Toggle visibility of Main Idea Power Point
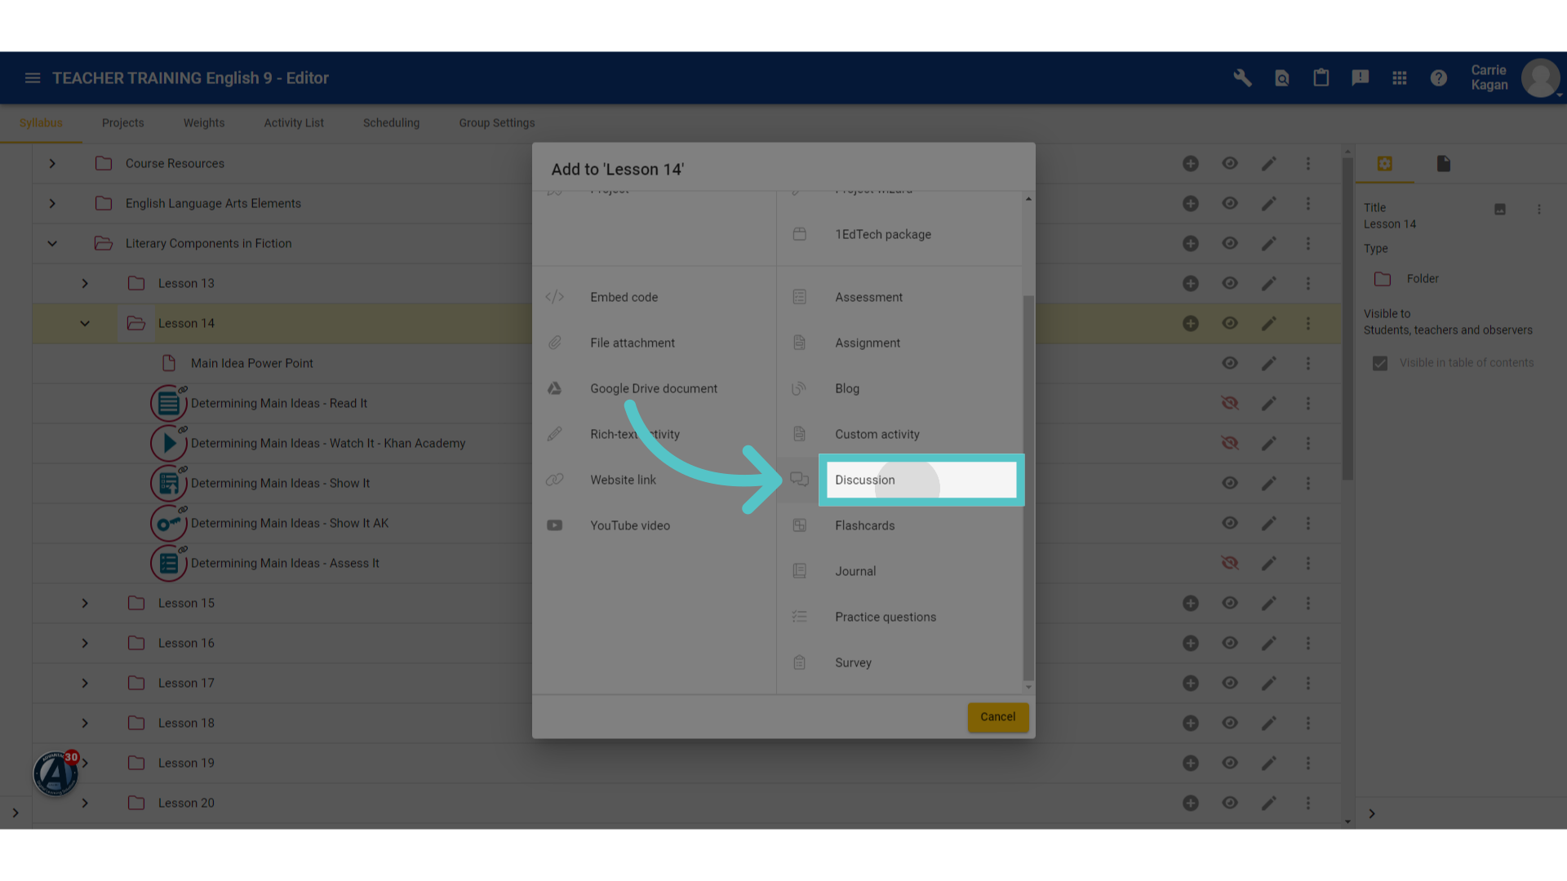Image resolution: width=1567 pixels, height=881 pixels. (x=1229, y=363)
